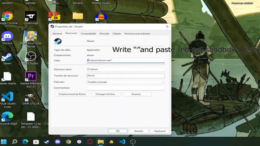This screenshot has width=260, height=146.
Task: Open File Explorer from the taskbar
Action: (x=101, y=142)
